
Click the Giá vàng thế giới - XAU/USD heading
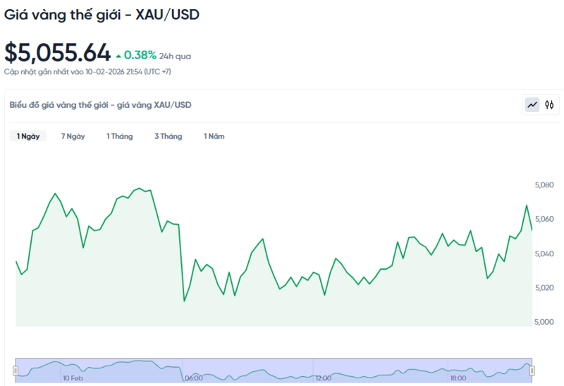102,14
